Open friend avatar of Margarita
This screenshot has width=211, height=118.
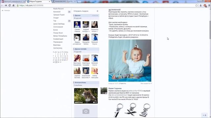tap(86, 37)
